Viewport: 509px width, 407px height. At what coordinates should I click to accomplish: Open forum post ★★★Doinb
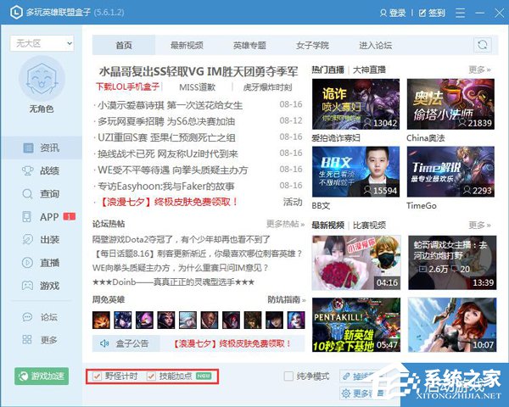pos(173,282)
